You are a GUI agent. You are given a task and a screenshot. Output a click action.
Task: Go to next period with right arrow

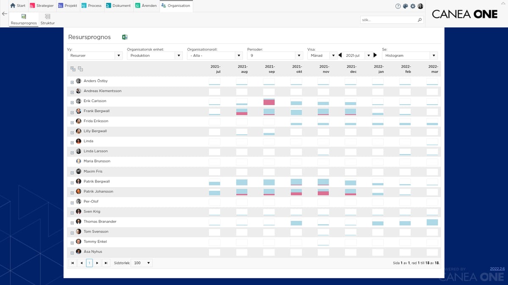coord(375,55)
